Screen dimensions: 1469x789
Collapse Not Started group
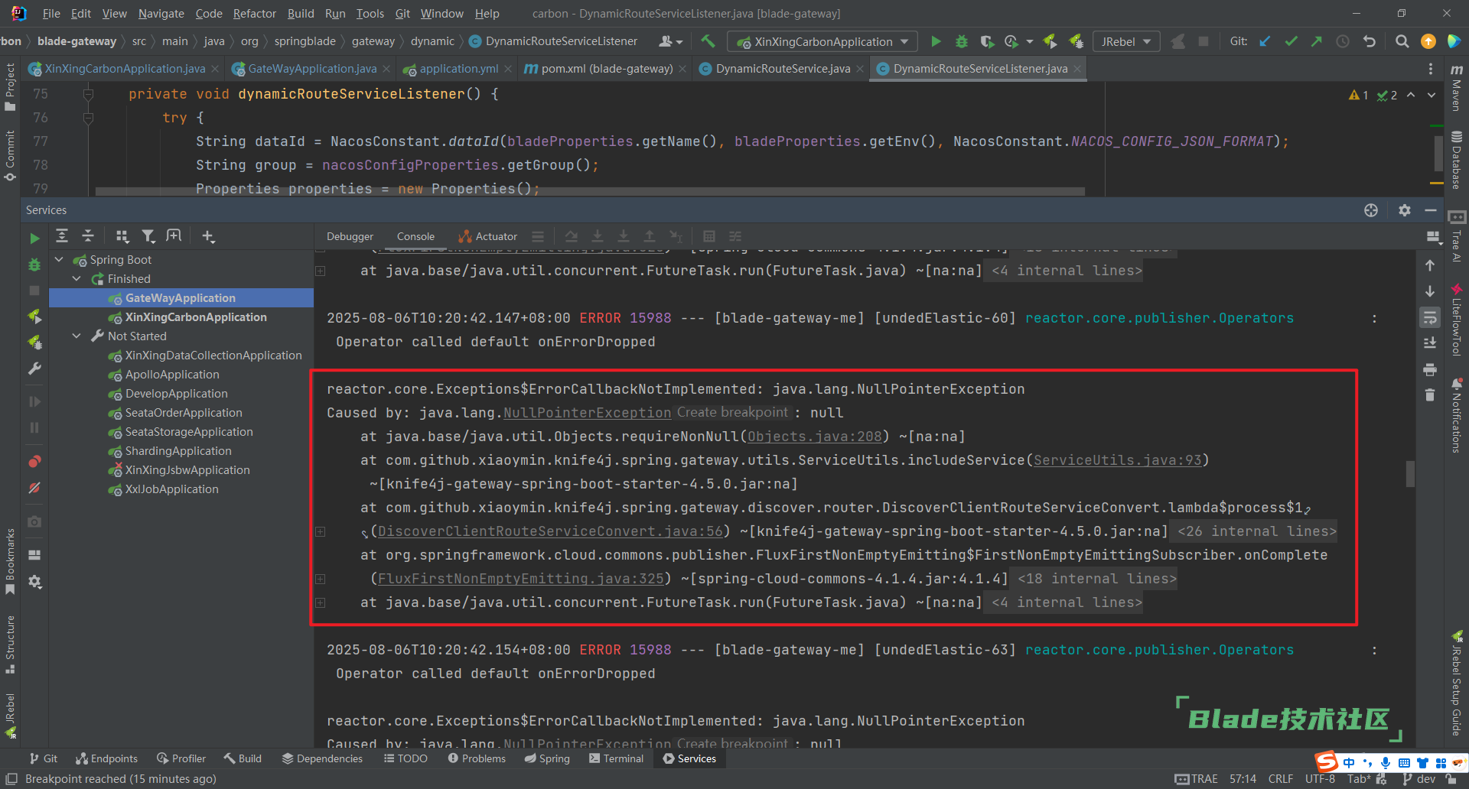77,336
